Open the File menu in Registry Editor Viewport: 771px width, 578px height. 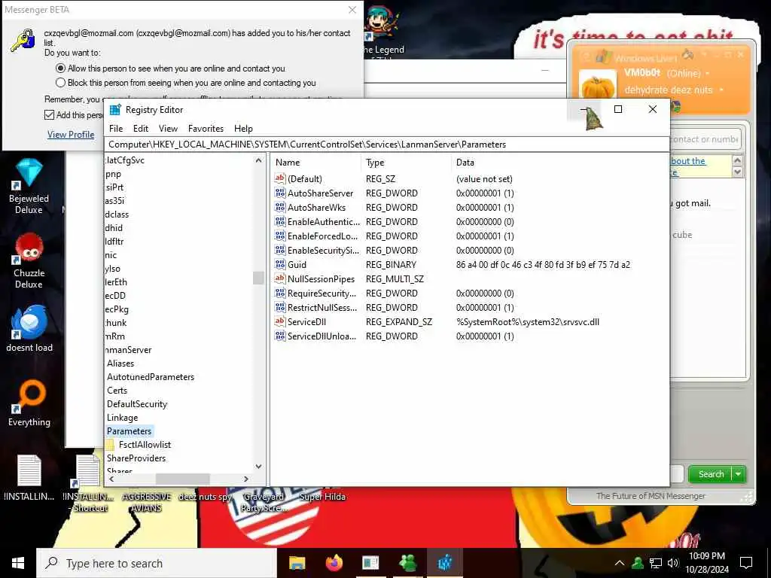tap(116, 129)
